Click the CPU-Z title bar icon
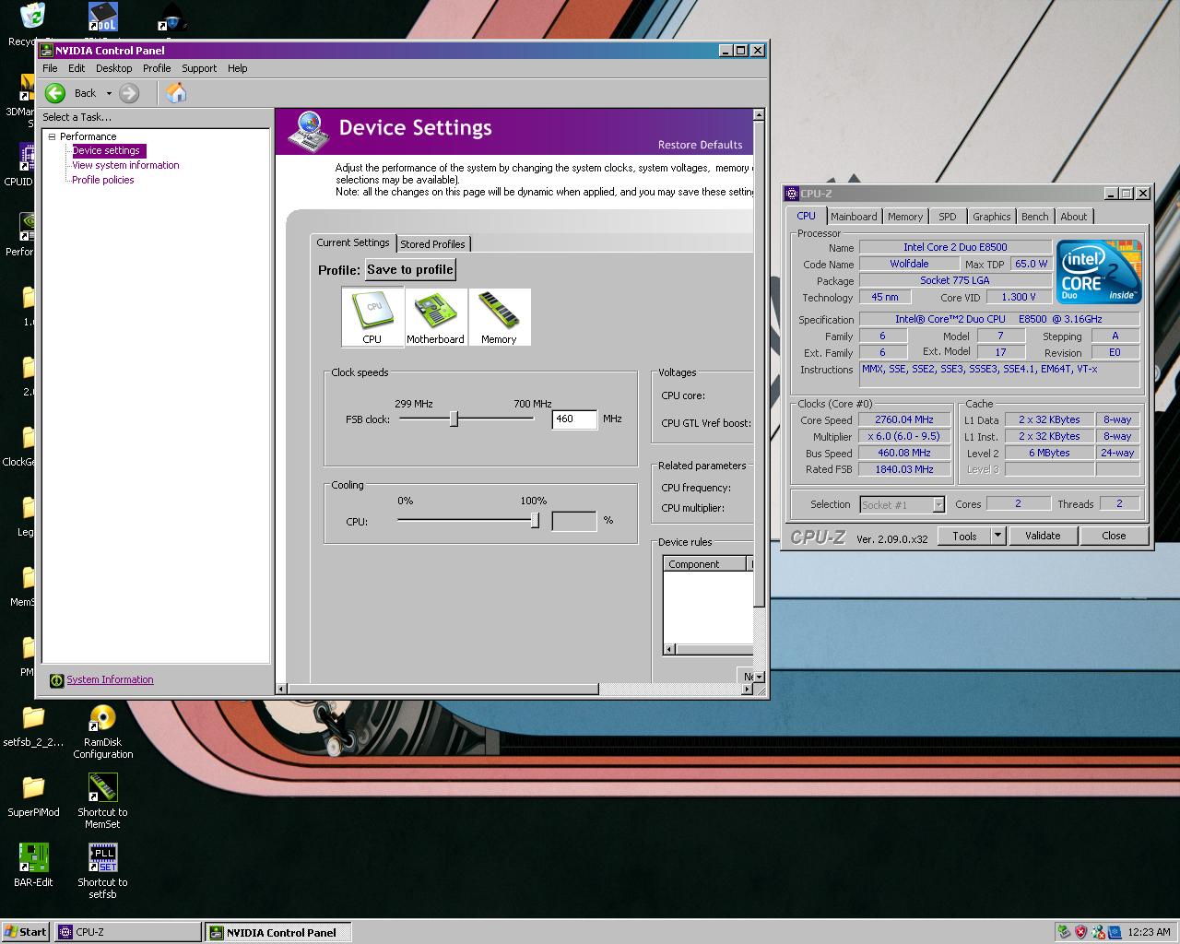Image resolution: width=1180 pixels, height=944 pixels. [792, 194]
